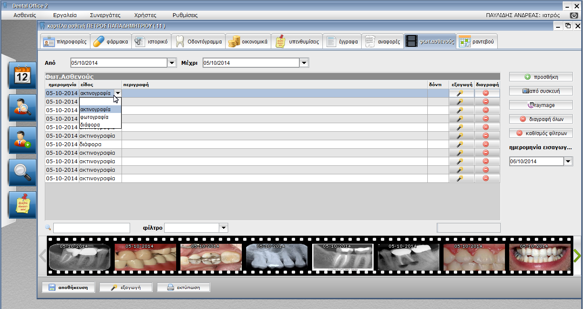Open the ραντεβού tab
This screenshot has width=583, height=309.
click(x=477, y=42)
